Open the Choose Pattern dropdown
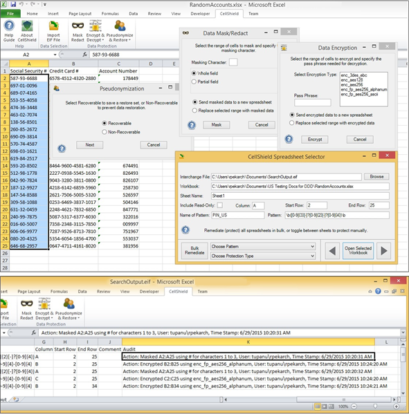 click(263, 246)
